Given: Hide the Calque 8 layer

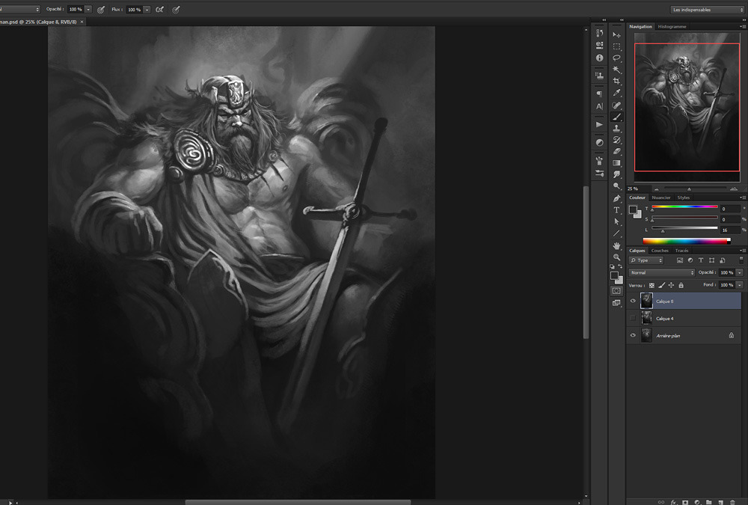Looking at the screenshot, I should (634, 302).
